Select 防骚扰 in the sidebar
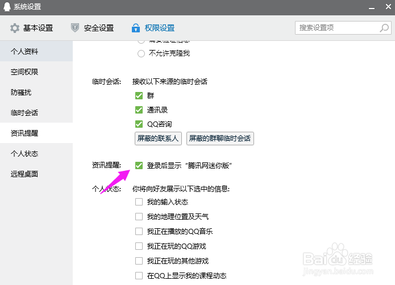The height and width of the screenshot is (285, 395). 36,93
